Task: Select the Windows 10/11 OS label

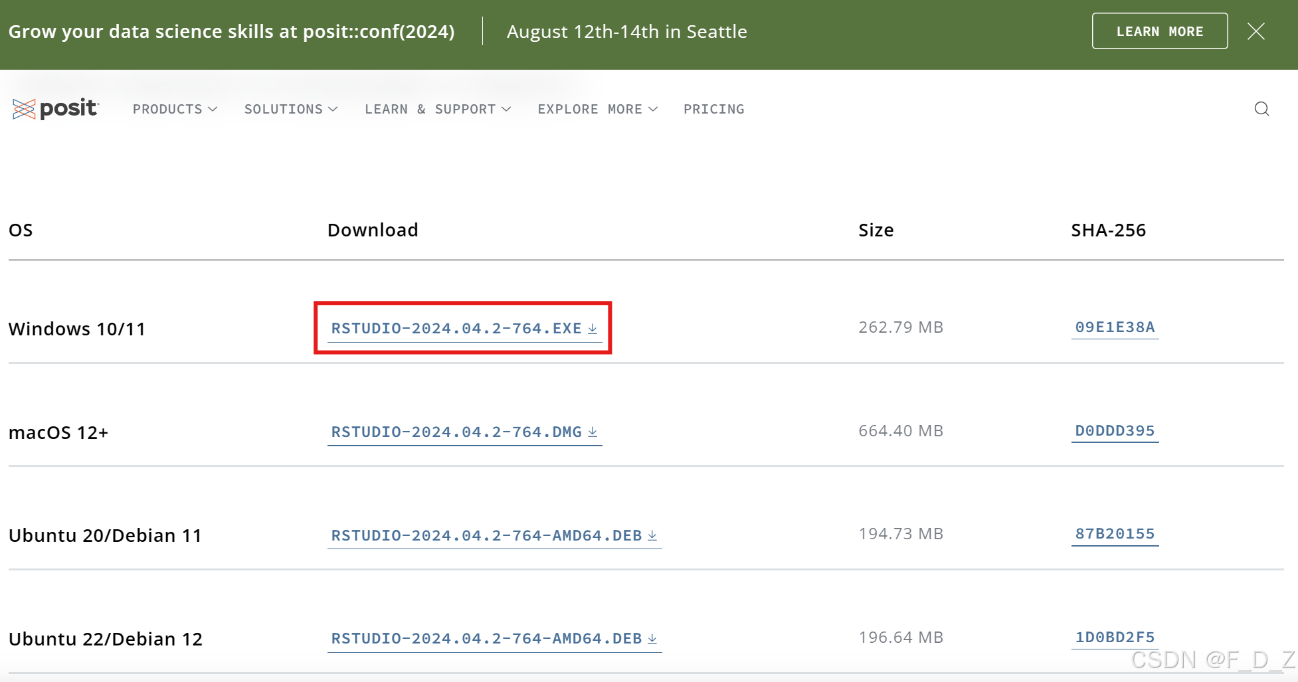Action: [x=77, y=329]
